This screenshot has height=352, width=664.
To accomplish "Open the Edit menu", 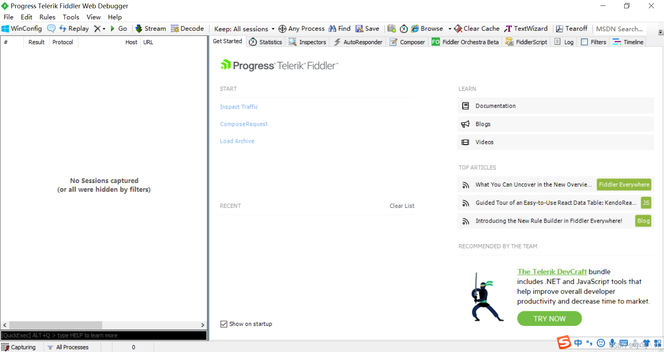I will [26, 17].
